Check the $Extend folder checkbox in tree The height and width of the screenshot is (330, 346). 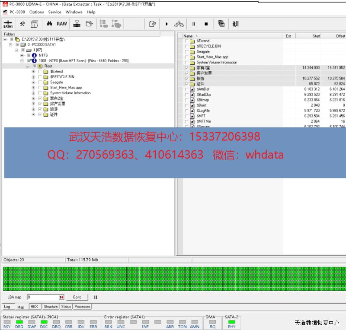40,72
